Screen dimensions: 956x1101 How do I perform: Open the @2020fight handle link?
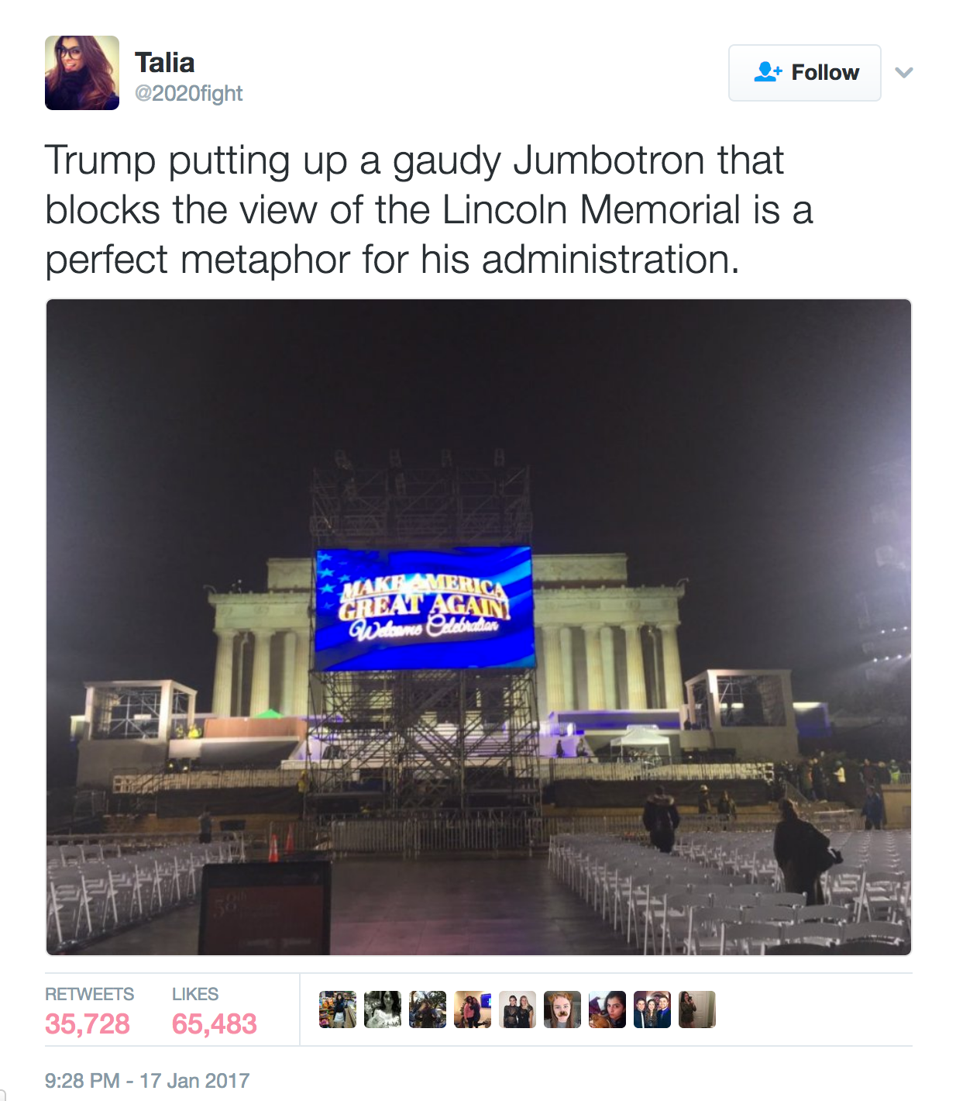[188, 94]
